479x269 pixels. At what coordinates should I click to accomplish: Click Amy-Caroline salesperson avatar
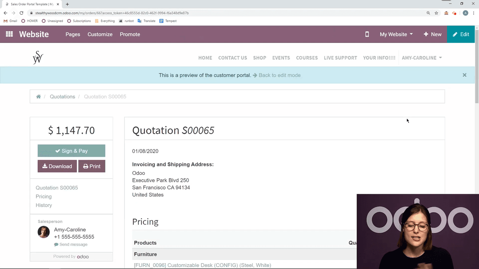(44, 232)
